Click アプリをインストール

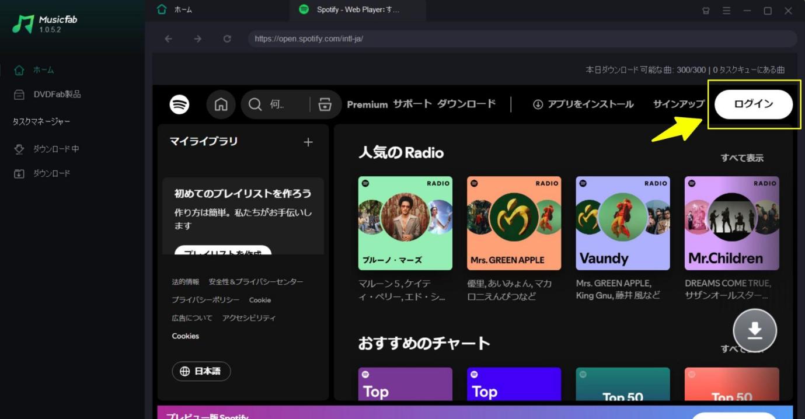583,104
